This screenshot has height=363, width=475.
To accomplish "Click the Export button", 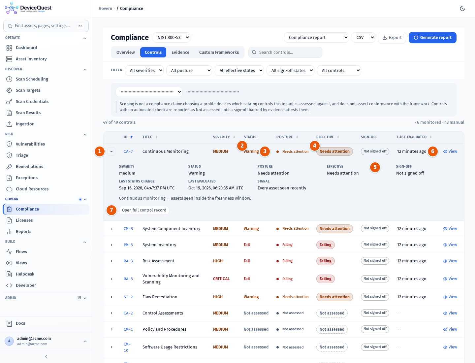I will pyautogui.click(x=392, y=38).
